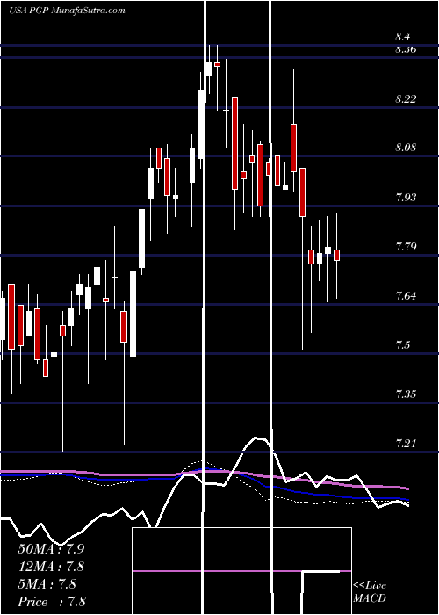
Task: Click the 5MA : 7.8 readout
Action: click(x=47, y=584)
